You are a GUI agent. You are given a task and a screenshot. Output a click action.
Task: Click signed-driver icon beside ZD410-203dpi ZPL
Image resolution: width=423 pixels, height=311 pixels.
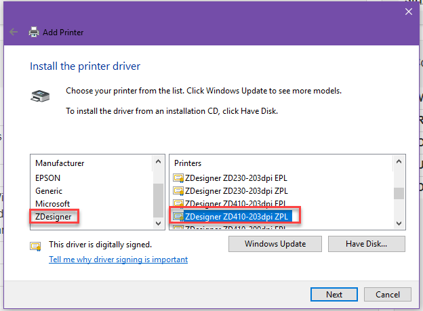click(x=178, y=217)
